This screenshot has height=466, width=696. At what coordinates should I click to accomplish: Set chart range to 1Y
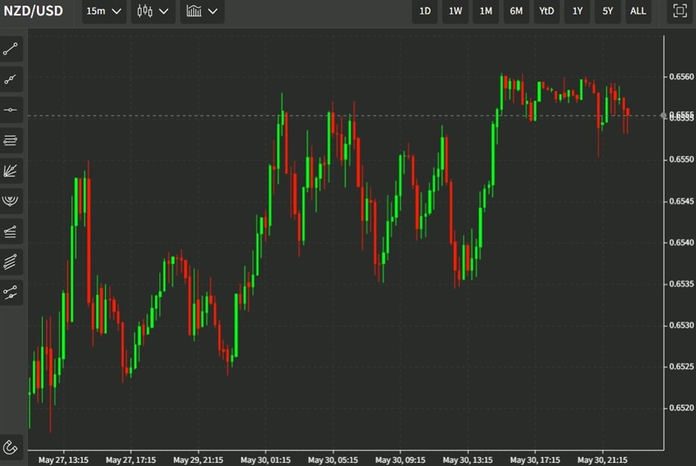[577, 11]
